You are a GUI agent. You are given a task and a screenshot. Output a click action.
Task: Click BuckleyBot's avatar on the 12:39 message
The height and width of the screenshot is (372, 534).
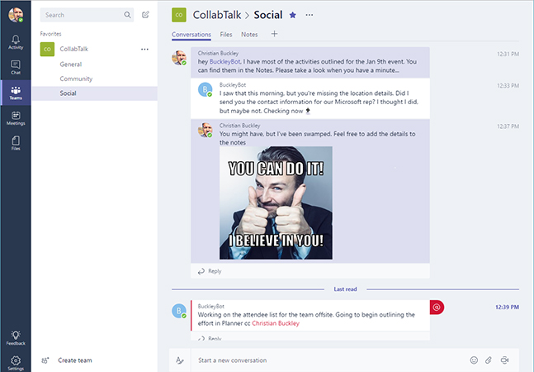[179, 311]
